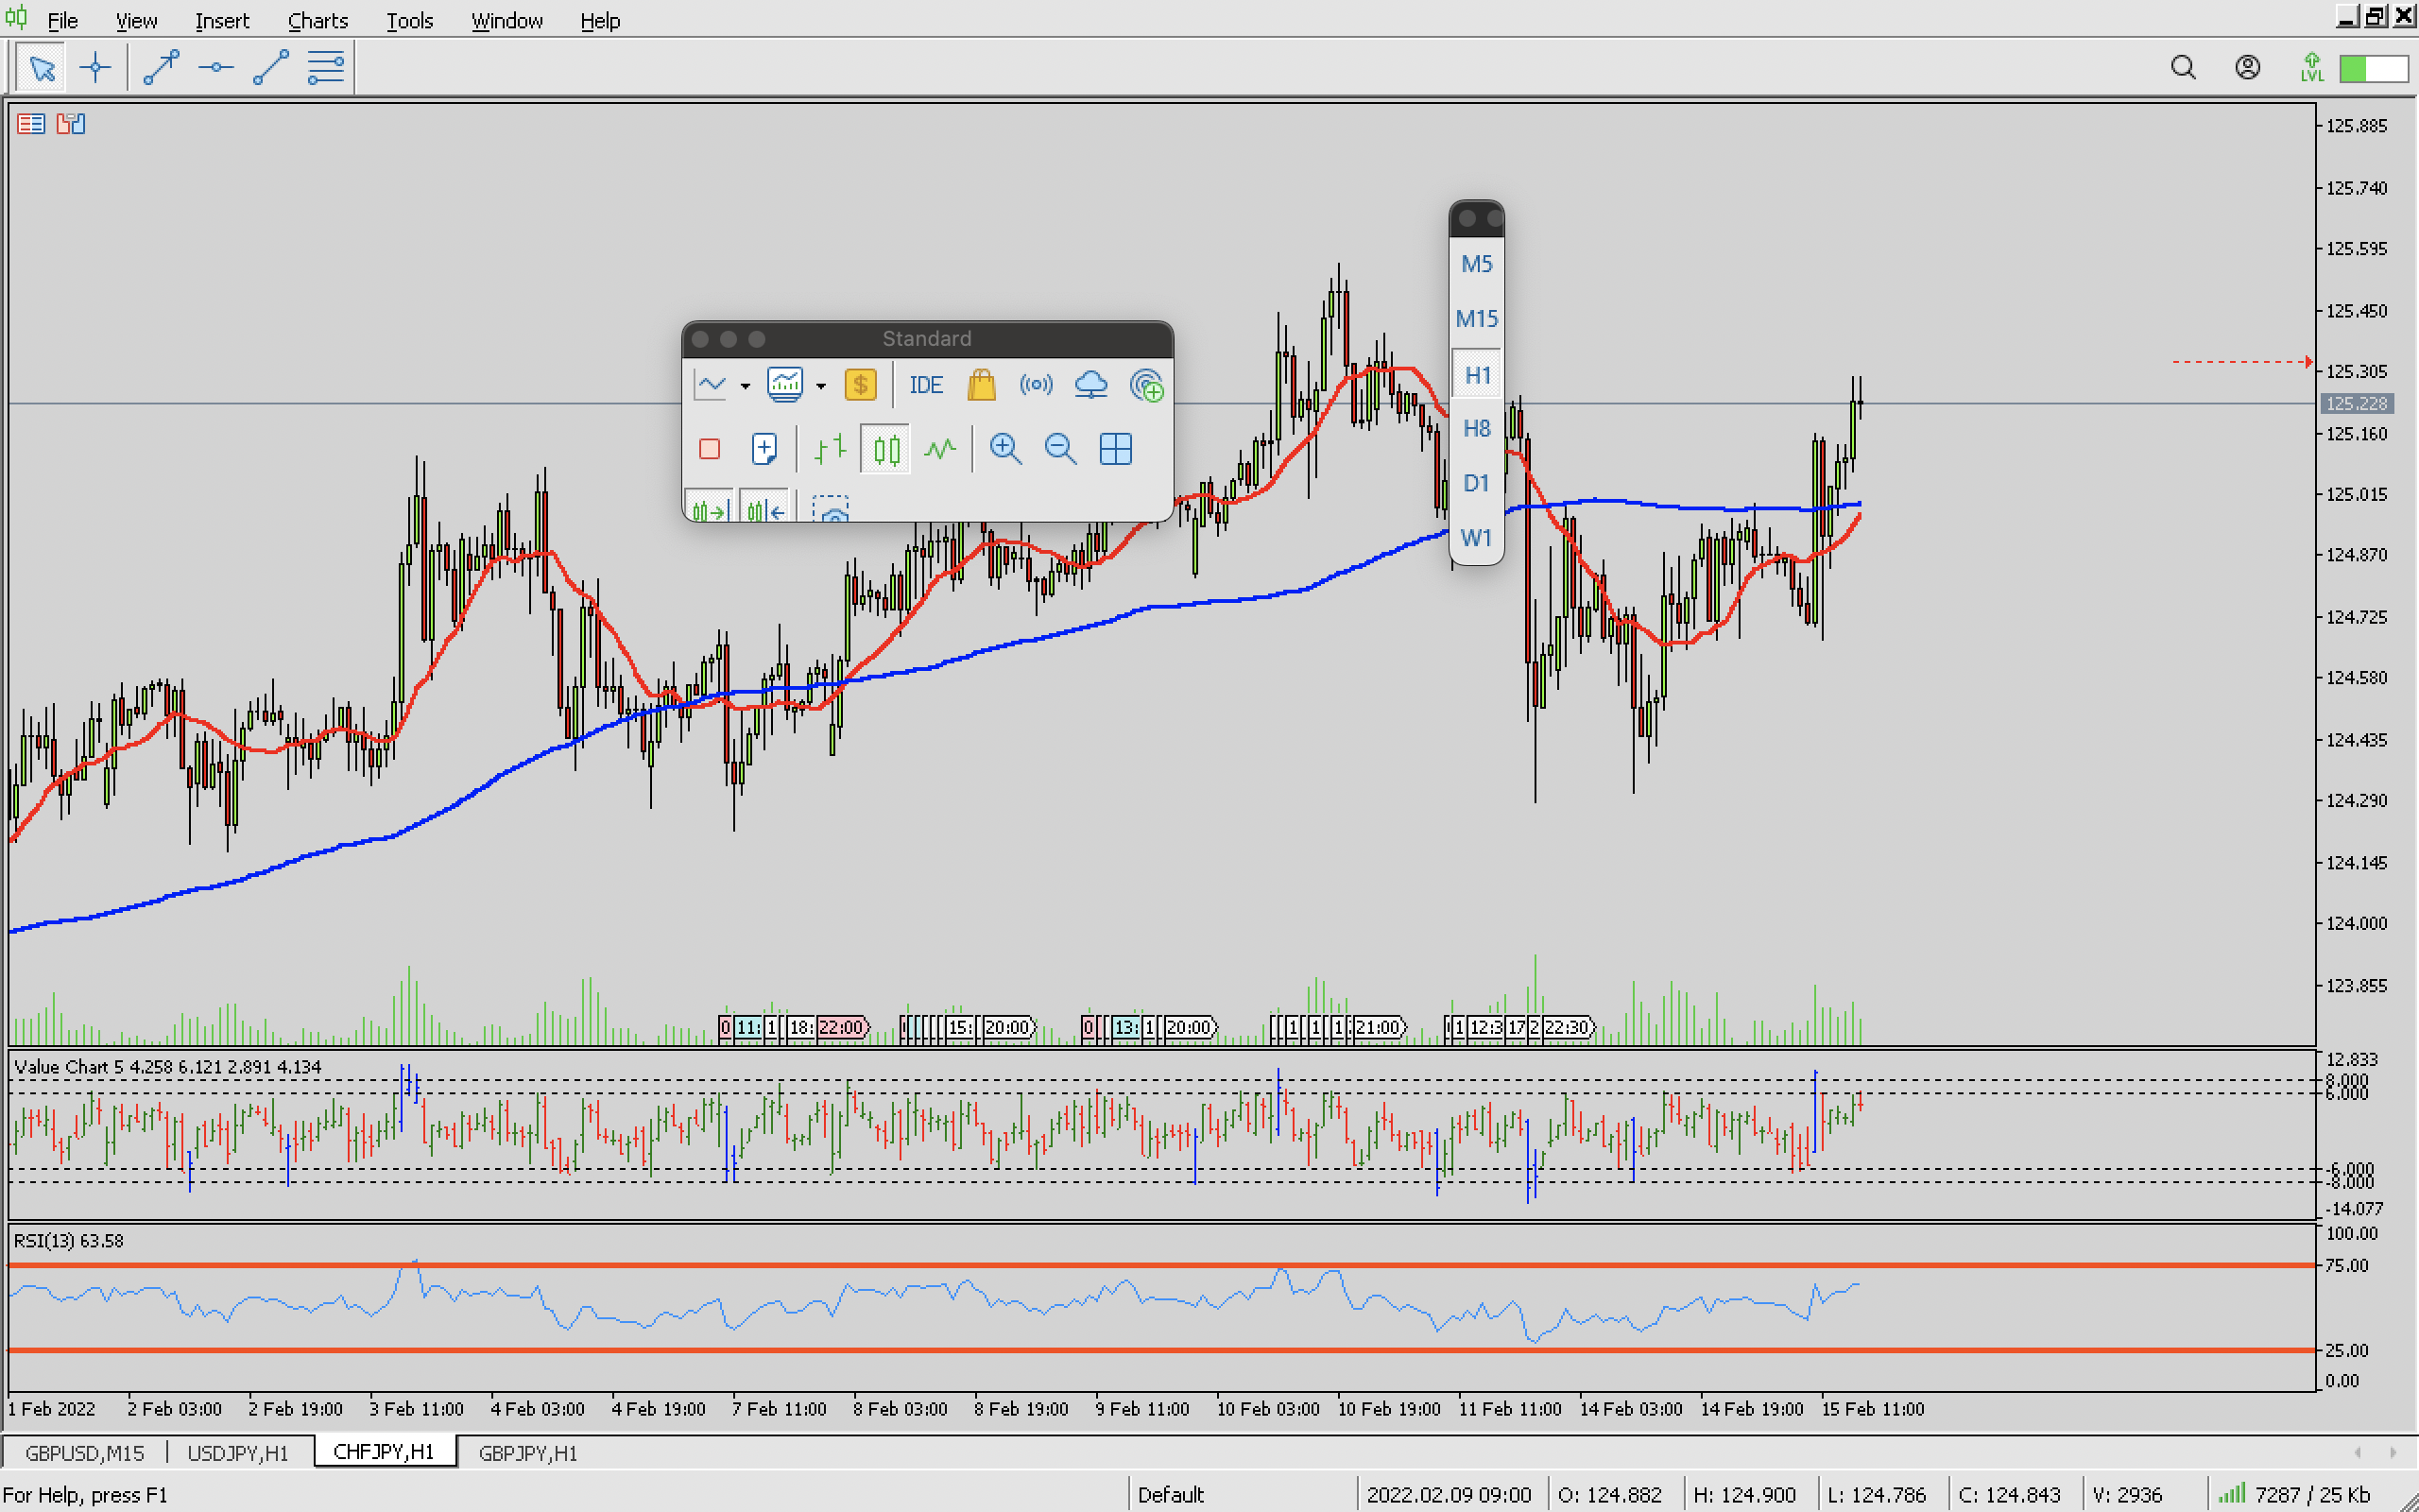Tile chart windows with grid icon
The image size is (2419, 1512).
[1116, 449]
